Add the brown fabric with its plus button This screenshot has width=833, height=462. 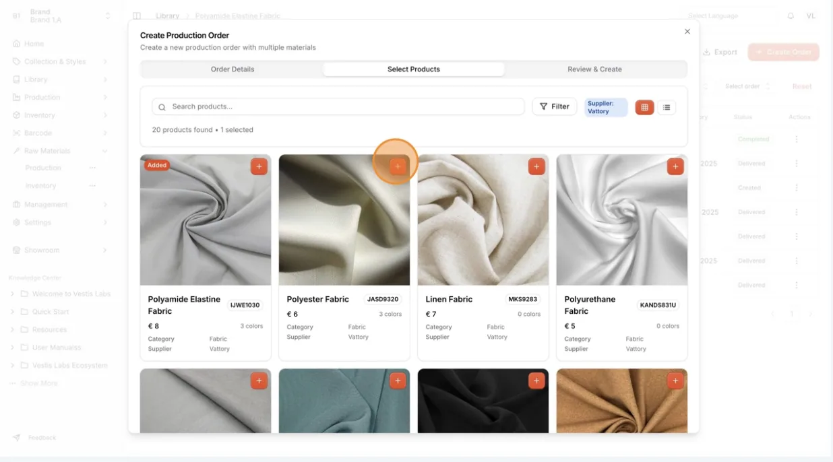click(675, 381)
